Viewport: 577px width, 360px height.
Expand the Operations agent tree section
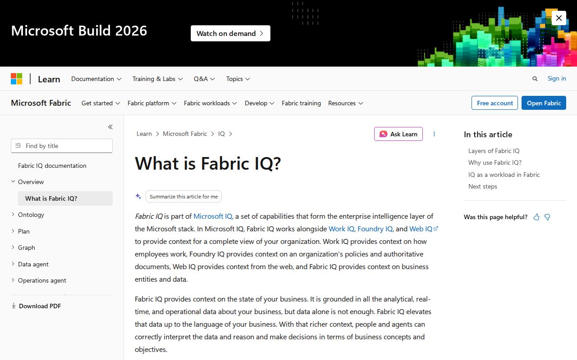(13, 280)
